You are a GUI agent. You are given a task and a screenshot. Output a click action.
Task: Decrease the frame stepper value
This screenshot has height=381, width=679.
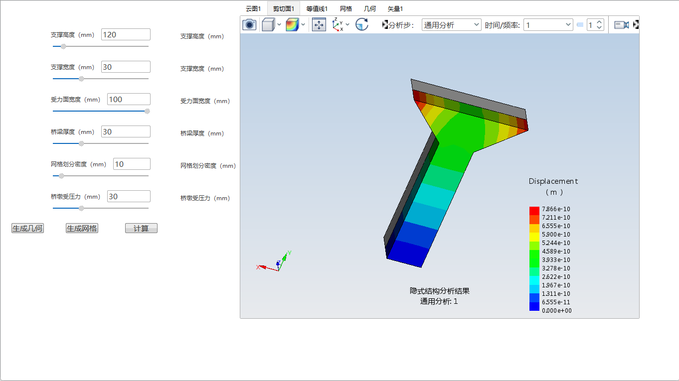click(x=600, y=28)
